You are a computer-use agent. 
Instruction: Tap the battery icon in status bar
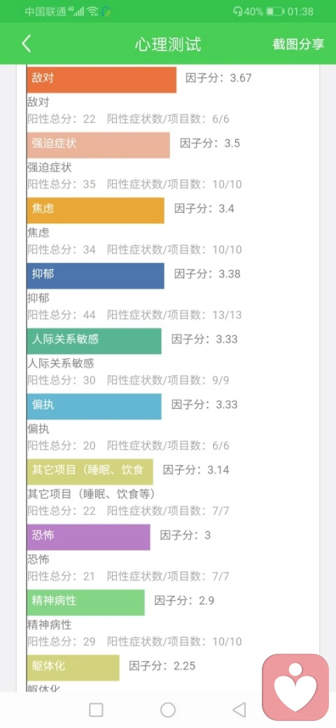[x=275, y=11]
